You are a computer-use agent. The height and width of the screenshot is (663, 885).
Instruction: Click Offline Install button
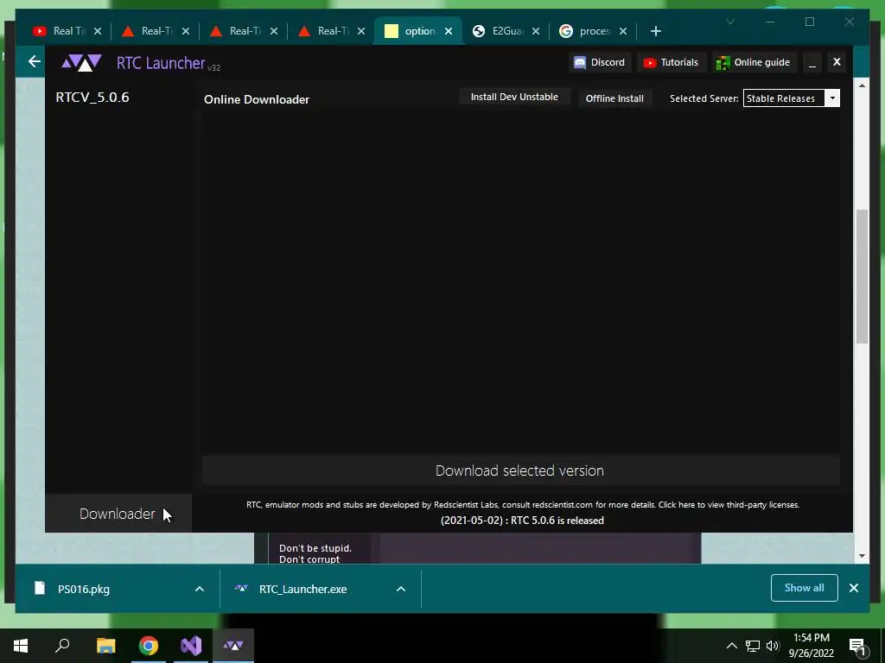point(614,98)
